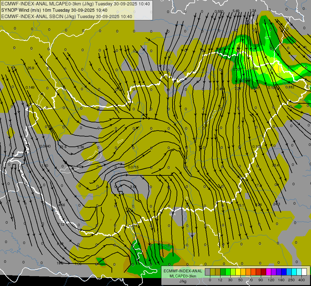Click the 24.3 value on the map
311x286 pixels.
(x=276, y=204)
